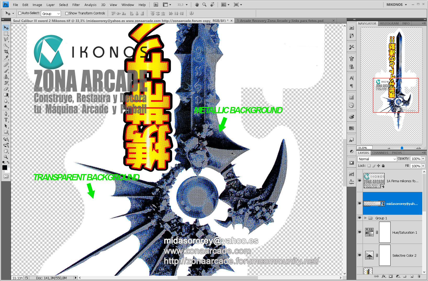Click the Add layer style fx icon
The image size is (428, 281).
point(384,276)
